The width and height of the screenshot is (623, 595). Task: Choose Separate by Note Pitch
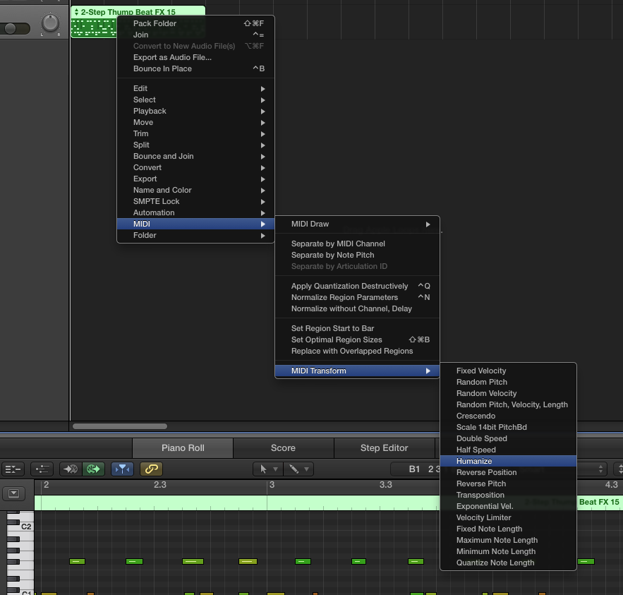tap(357, 256)
